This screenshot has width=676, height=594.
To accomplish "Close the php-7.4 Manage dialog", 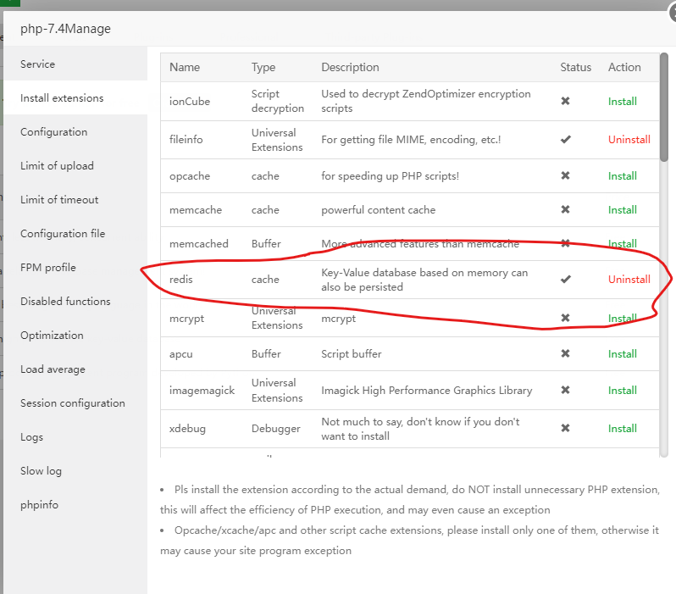I will pos(671,10).
